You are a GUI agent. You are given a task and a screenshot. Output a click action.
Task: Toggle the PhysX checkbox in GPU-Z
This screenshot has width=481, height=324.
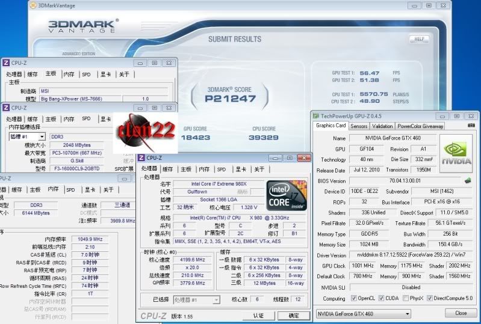406,298
